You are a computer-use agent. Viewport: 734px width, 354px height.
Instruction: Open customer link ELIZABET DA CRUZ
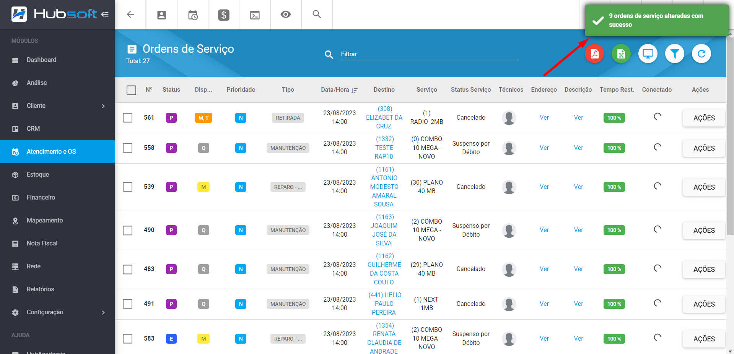click(x=384, y=118)
